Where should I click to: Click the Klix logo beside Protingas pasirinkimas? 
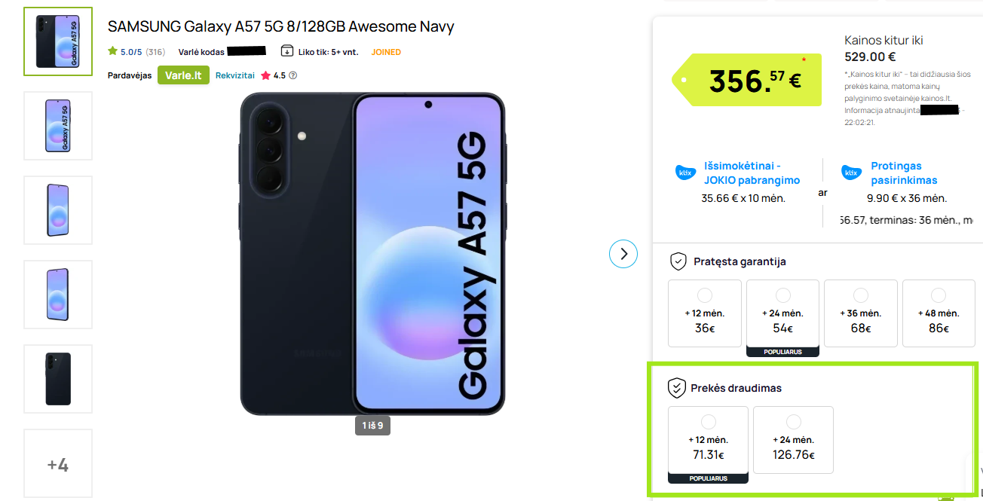tap(852, 173)
